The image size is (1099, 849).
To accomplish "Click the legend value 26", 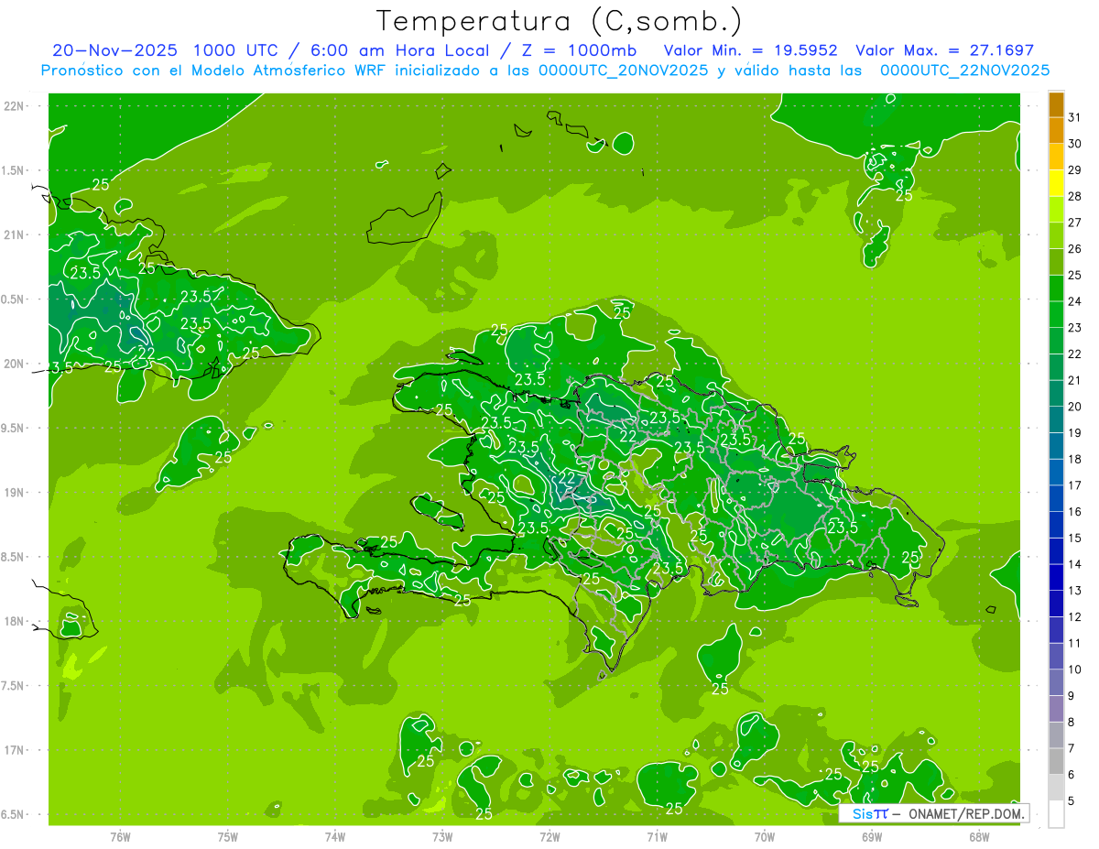I will point(1075,249).
